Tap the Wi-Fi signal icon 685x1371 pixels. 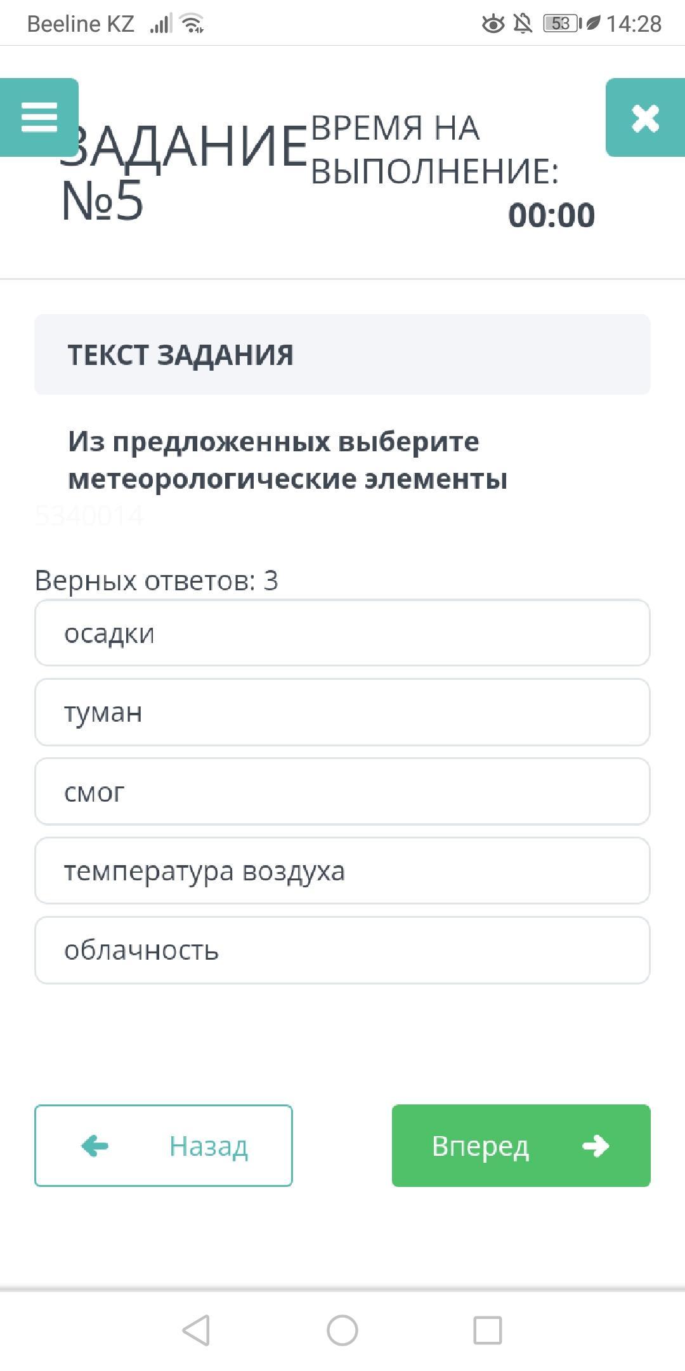point(192,24)
